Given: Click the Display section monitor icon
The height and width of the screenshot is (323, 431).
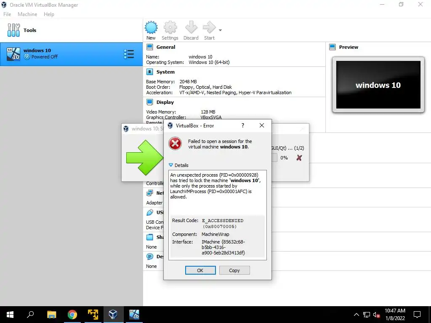Looking at the screenshot, I should pyautogui.click(x=149, y=102).
